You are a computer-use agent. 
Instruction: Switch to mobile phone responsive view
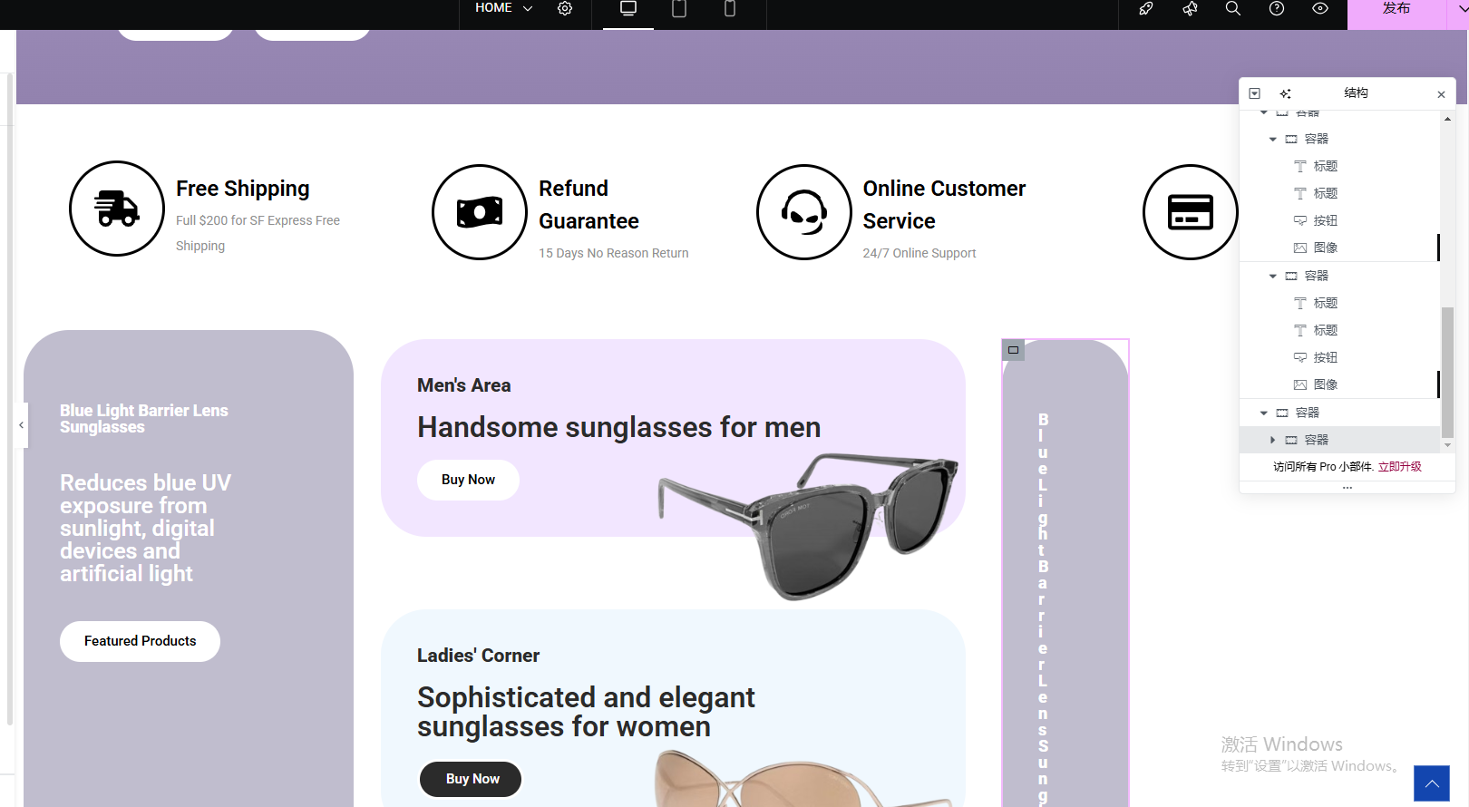(730, 9)
